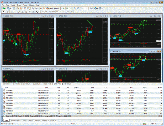This screenshot has width=164, height=126.
Task: Open the Charts menu
Action: coord(19,5)
